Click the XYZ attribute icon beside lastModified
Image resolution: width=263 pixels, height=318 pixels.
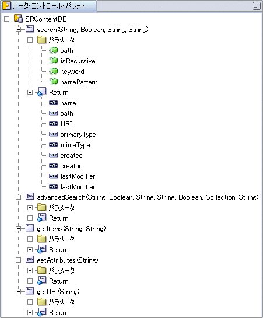pos(54,186)
